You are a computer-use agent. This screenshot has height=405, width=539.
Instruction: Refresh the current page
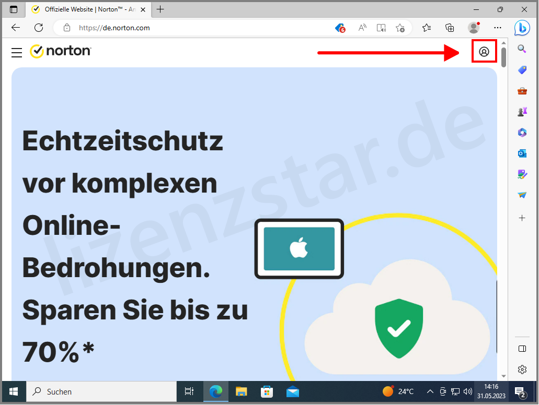pyautogui.click(x=39, y=28)
